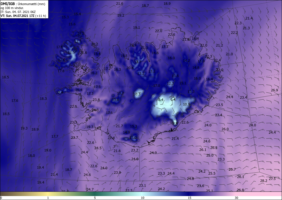Click the 'Úrkomumætti (mm)' heading label
The height and width of the screenshot is (200, 282).
click(32, 4)
